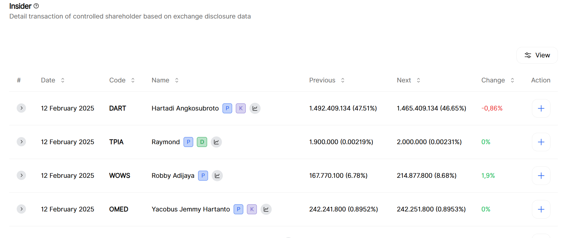The image size is (569, 238).
Task: Click the help icon beside Insider title
Action: (36, 6)
